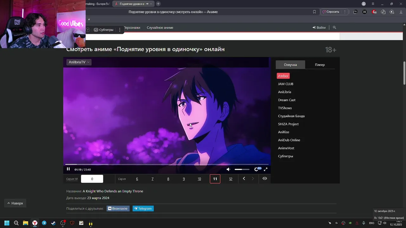Screen dimensions: 406x228
Task: Click the Наверх back-to-top button
Action: point(15,203)
